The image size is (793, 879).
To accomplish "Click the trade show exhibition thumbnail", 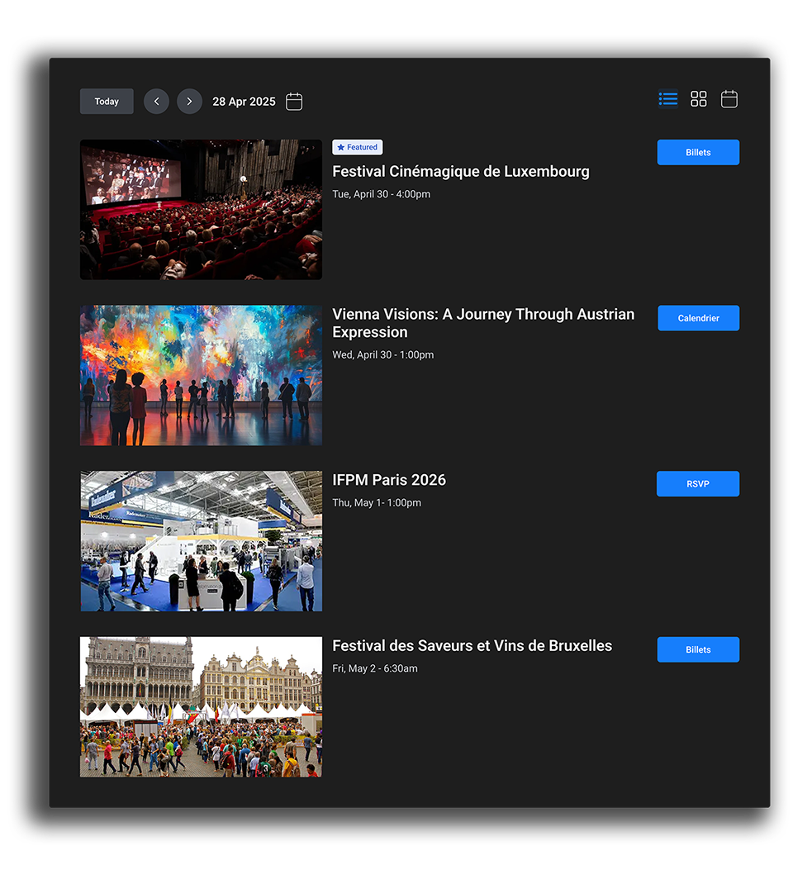I will pyautogui.click(x=201, y=541).
